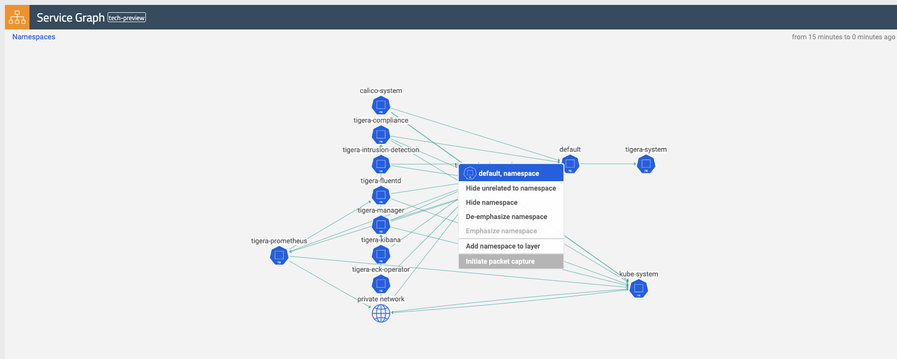Select the tigera-manager namespace node
The height and width of the screenshot is (359, 897).
click(381, 225)
